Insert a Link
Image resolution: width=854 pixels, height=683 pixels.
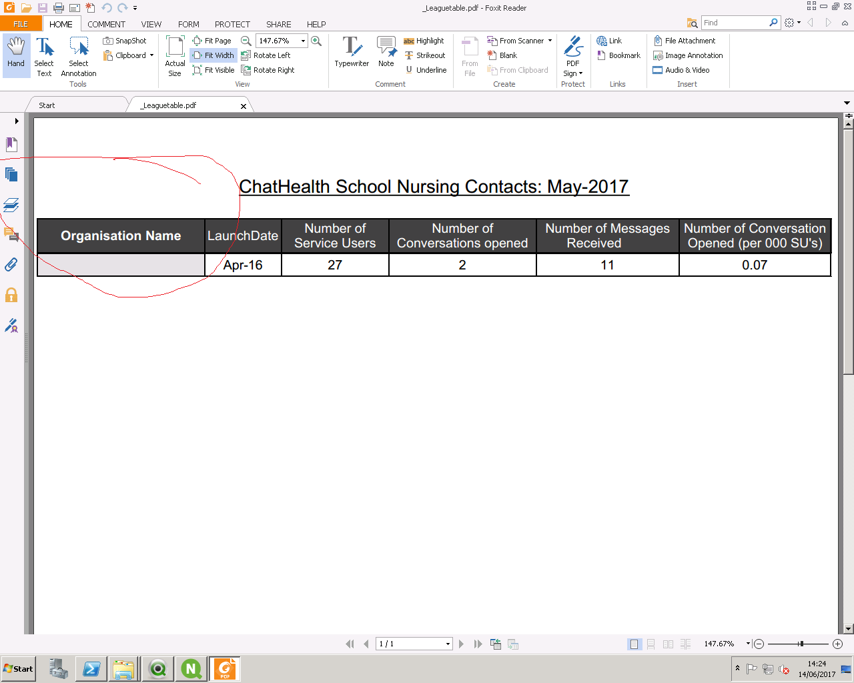pyautogui.click(x=609, y=41)
